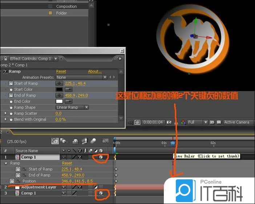The height and width of the screenshot is (204, 255).
Task: Click graph icon next to Position property
Action: coord(19,181)
